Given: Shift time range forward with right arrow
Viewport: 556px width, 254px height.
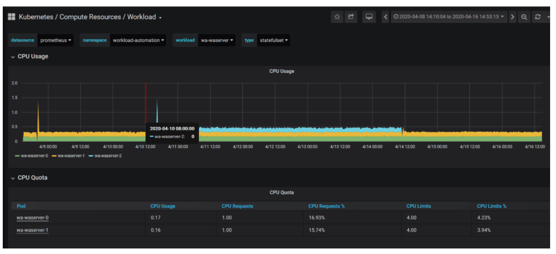Looking at the screenshot, I should pyautogui.click(x=512, y=17).
